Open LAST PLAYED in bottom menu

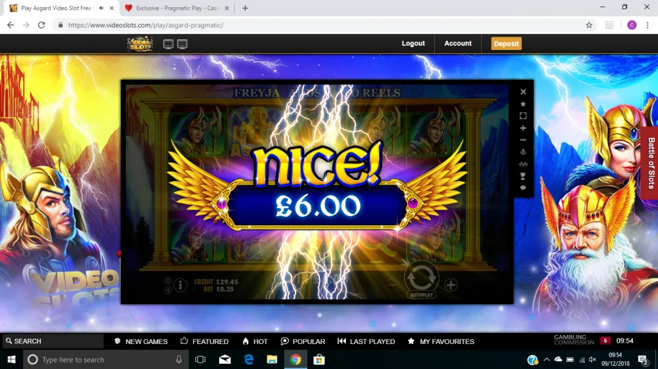click(x=366, y=341)
